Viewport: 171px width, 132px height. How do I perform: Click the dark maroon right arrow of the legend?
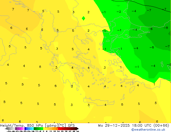pyautogui.click(x=78, y=128)
